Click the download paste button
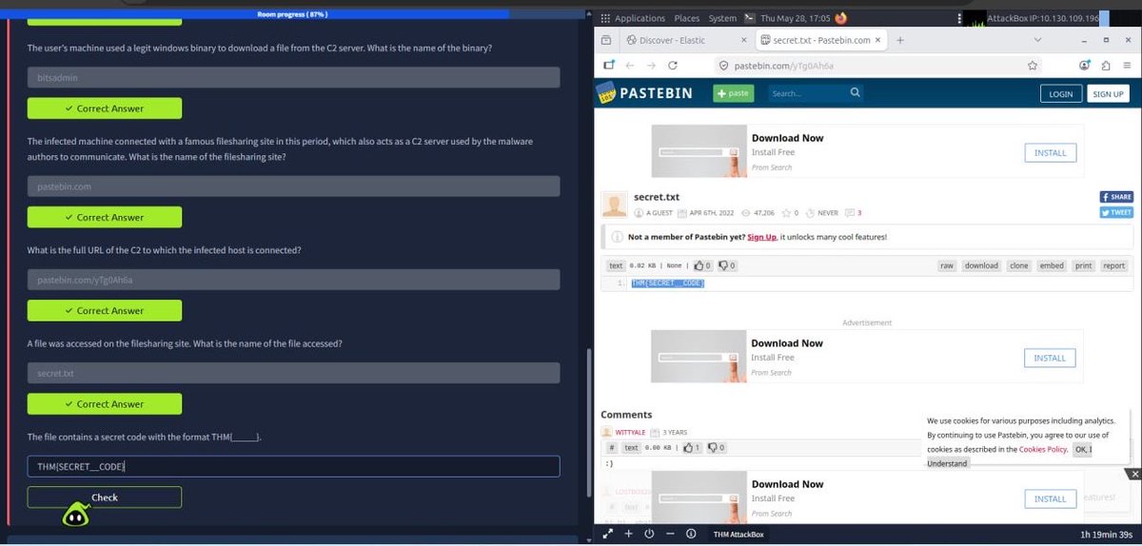 (981, 265)
